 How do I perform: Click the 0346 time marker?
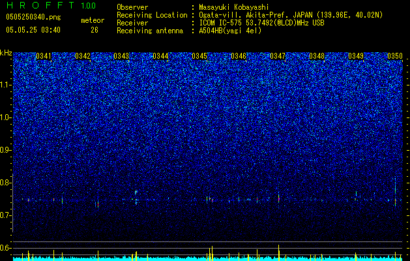[239, 56]
